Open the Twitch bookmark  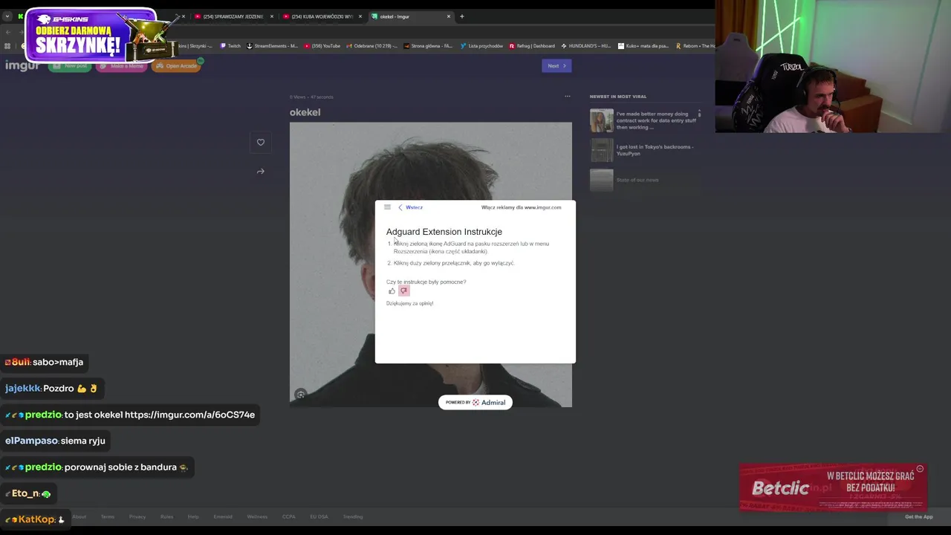[x=230, y=46]
